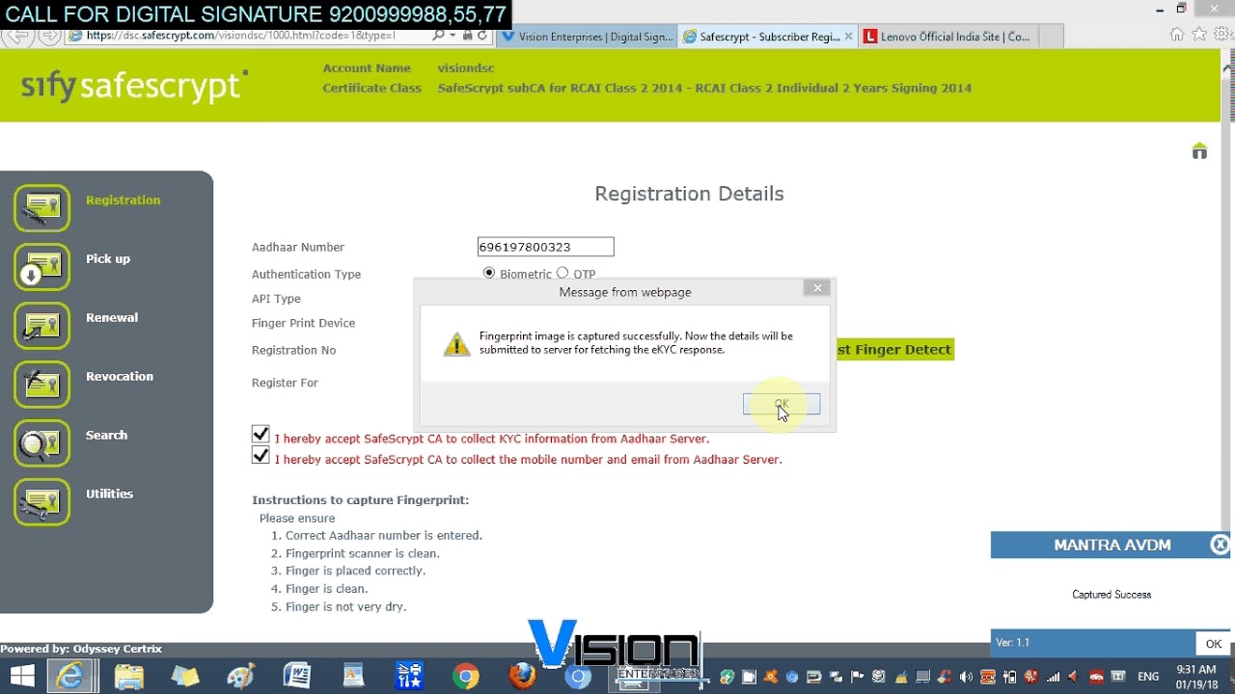Click the 'Registration Details' heading

tap(689, 194)
